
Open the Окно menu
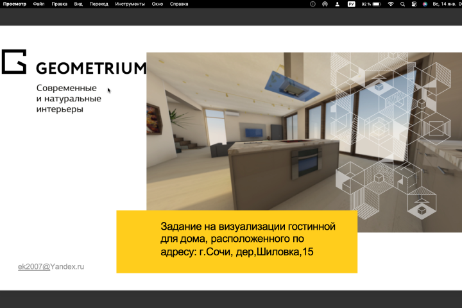[x=157, y=4]
